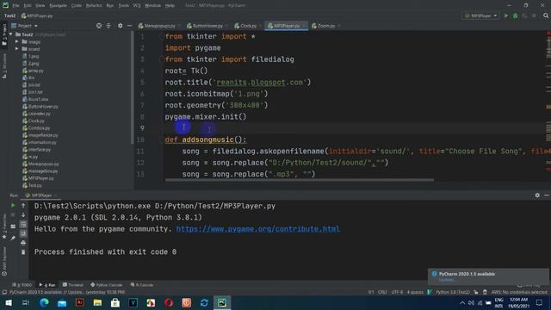
Task: Open the Edit menu
Action: point(28,6)
